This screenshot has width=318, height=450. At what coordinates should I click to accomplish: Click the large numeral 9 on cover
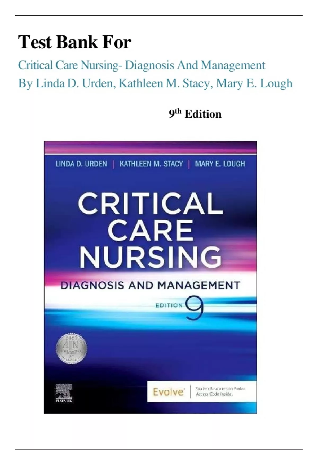[x=195, y=307]
